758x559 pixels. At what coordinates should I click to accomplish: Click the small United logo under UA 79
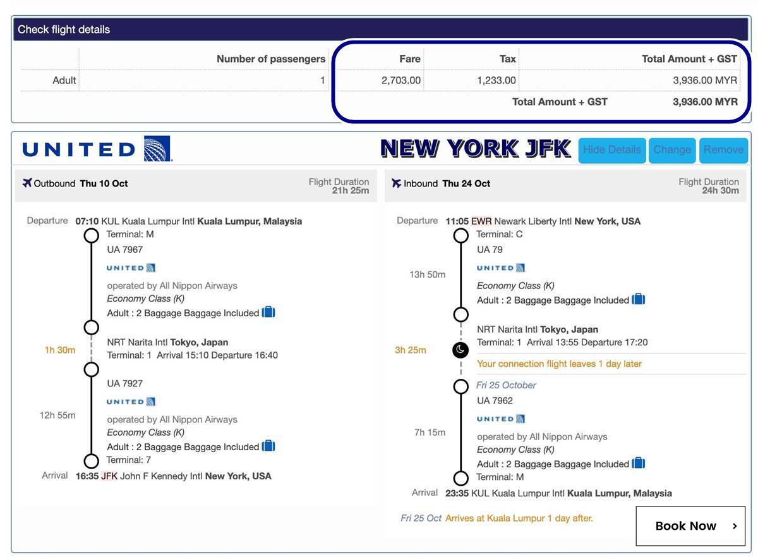pyautogui.click(x=501, y=268)
